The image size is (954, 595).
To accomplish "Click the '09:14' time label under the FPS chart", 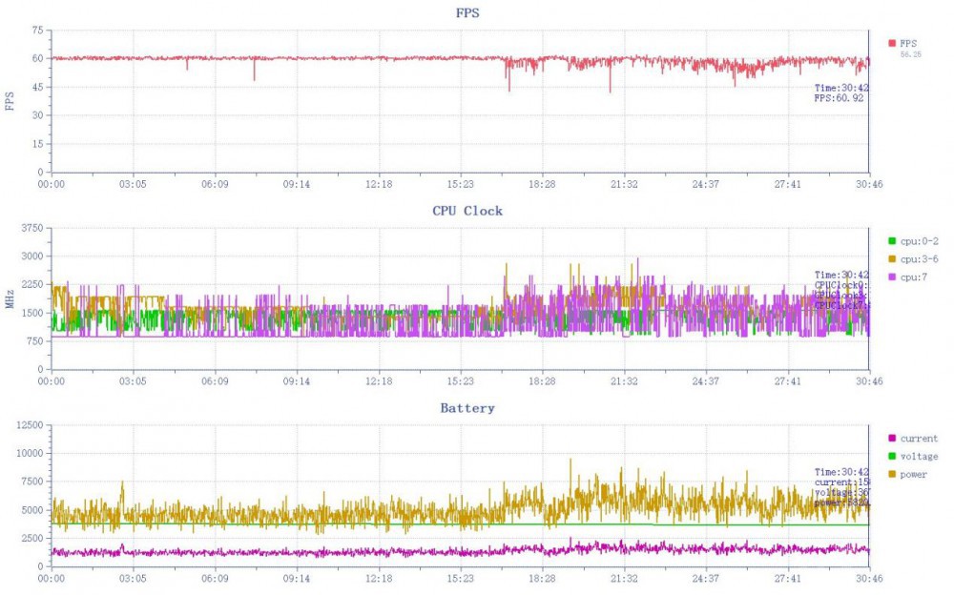I will (x=297, y=184).
